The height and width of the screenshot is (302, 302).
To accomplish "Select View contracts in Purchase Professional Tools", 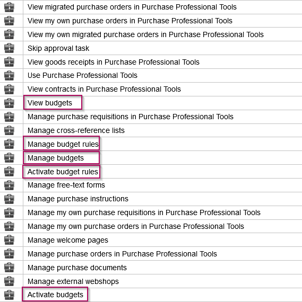I will click(x=104, y=89).
